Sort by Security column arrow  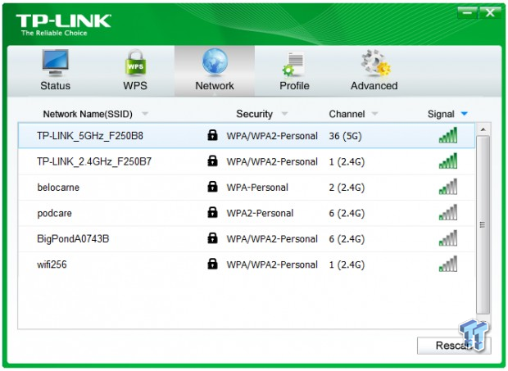click(x=284, y=114)
